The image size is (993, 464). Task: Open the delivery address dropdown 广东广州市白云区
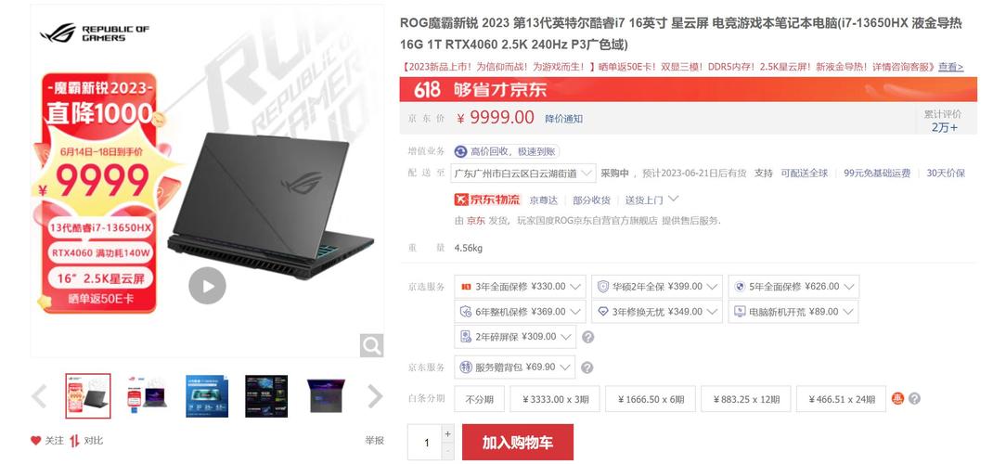tap(523, 173)
